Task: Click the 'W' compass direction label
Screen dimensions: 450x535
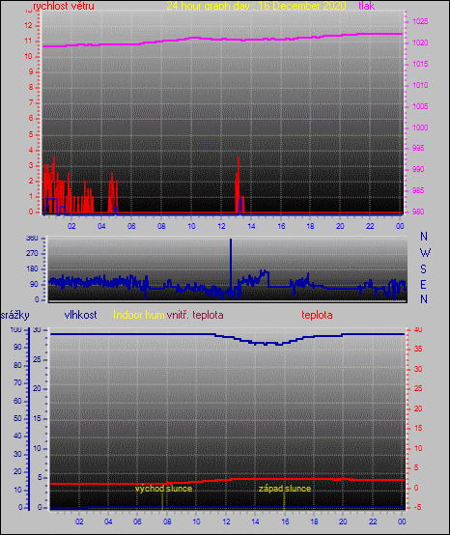Action: [425, 253]
